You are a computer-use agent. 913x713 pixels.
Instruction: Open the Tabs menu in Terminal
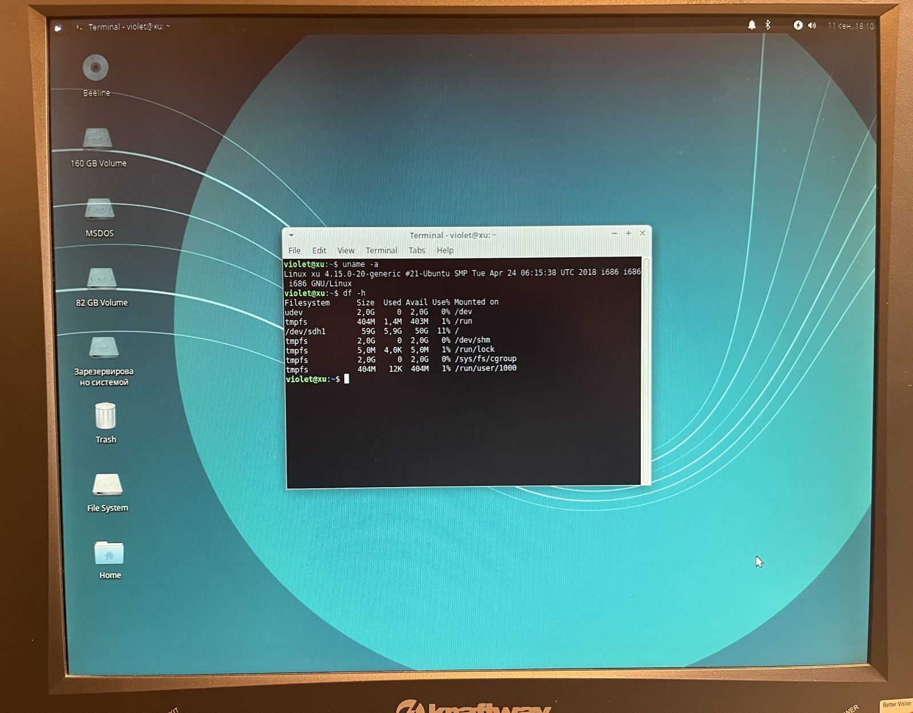(417, 250)
